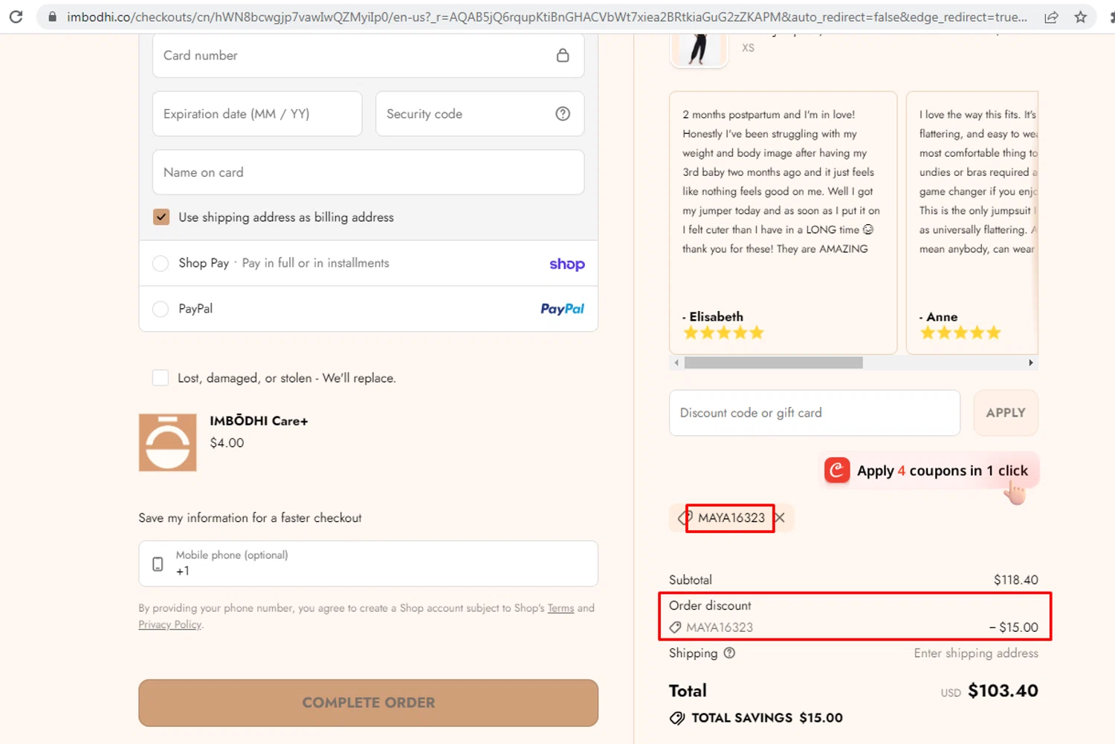Click the Subtotal $118.40 amount
The image size is (1115, 744).
1015,580
